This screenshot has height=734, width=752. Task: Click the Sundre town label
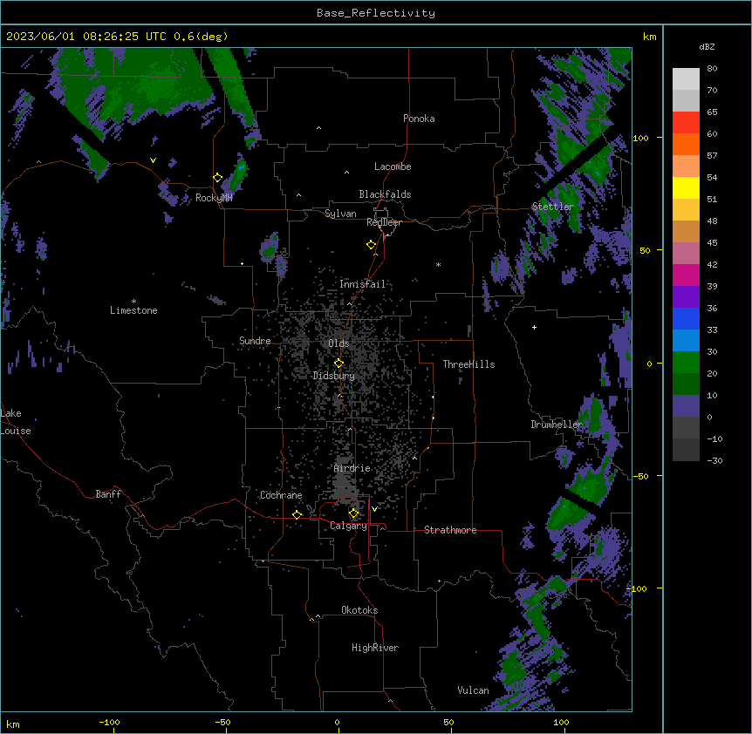coord(255,341)
